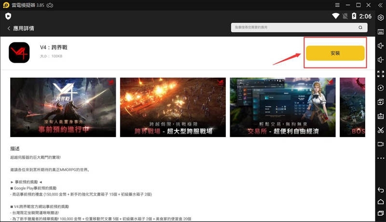Screen dimensions: 386x222
Task: Click the app search input field
Action: point(299,28)
